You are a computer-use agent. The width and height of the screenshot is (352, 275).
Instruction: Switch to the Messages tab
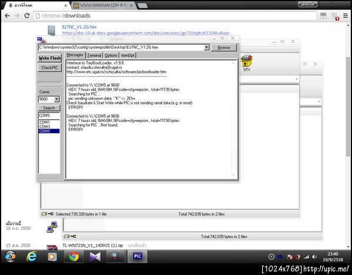[x=75, y=55]
